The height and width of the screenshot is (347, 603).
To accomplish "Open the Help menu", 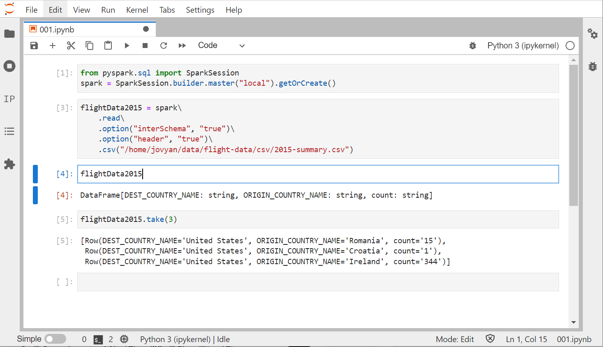I will point(233,10).
